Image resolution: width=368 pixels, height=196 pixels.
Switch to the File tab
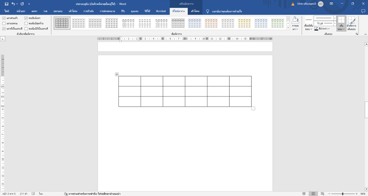tap(7, 11)
